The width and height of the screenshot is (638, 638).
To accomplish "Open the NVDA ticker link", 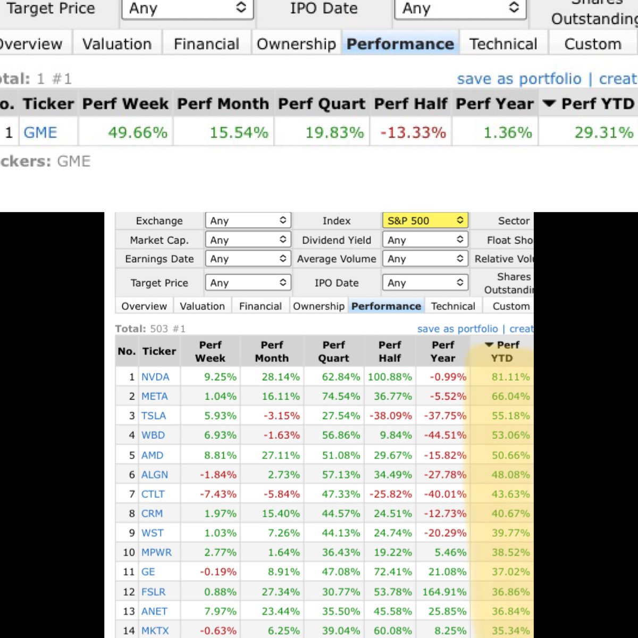I will [155, 377].
